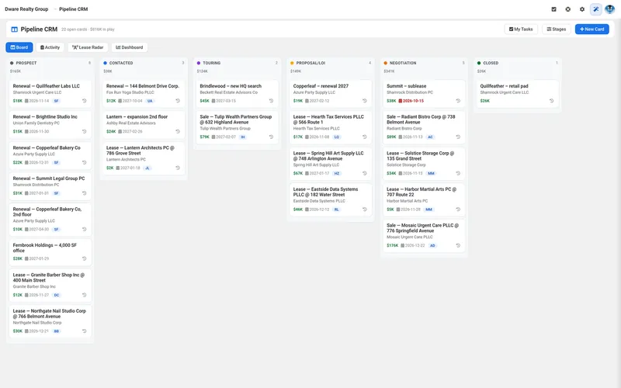Open the Stages button

click(557, 29)
